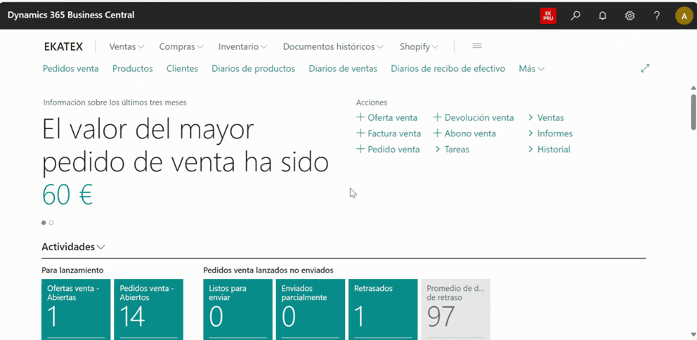Open the search magnifier icon
The height and width of the screenshot is (340, 697).
point(575,15)
